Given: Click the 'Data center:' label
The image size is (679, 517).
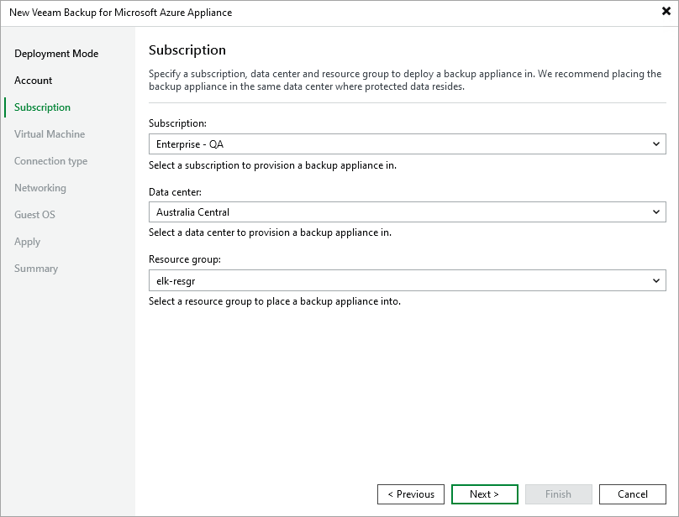Looking at the screenshot, I should pos(176,192).
